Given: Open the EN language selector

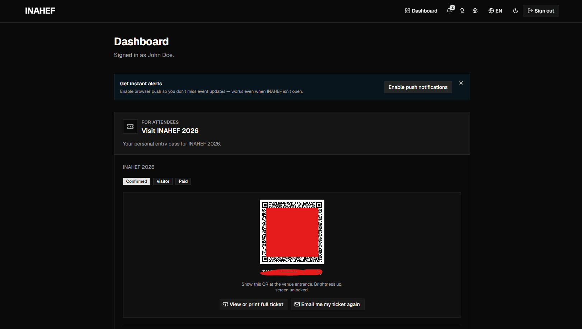Looking at the screenshot, I should (x=495, y=11).
